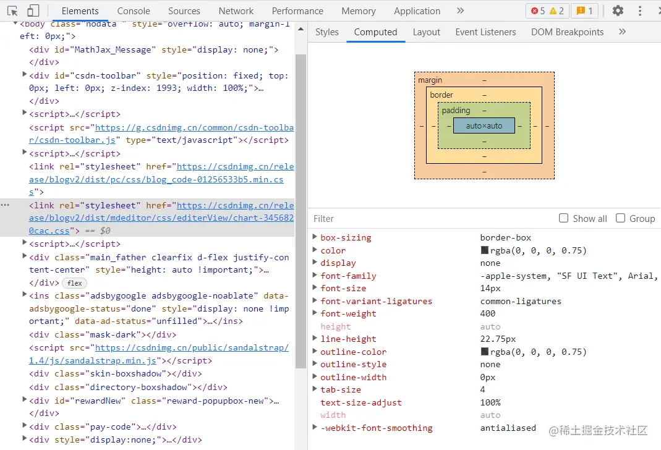Select the skin-boxshadow div row
The height and width of the screenshot is (450, 661).
pyautogui.click(x=116, y=374)
